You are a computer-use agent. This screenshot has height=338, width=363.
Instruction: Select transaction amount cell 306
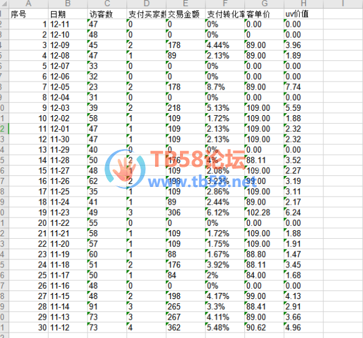(x=185, y=213)
